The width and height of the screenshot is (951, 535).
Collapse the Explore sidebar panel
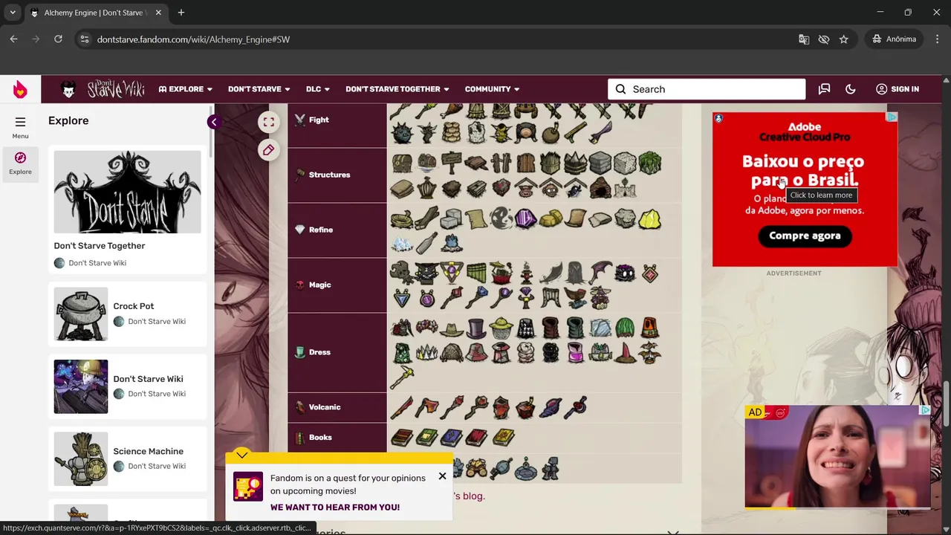tap(214, 122)
